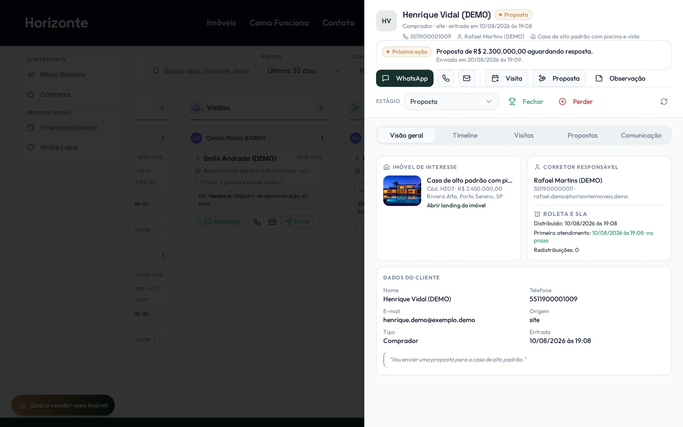683x427 pixels.
Task: Click the CR avatar for Camila Rocha
Action: pyautogui.click(x=196, y=138)
